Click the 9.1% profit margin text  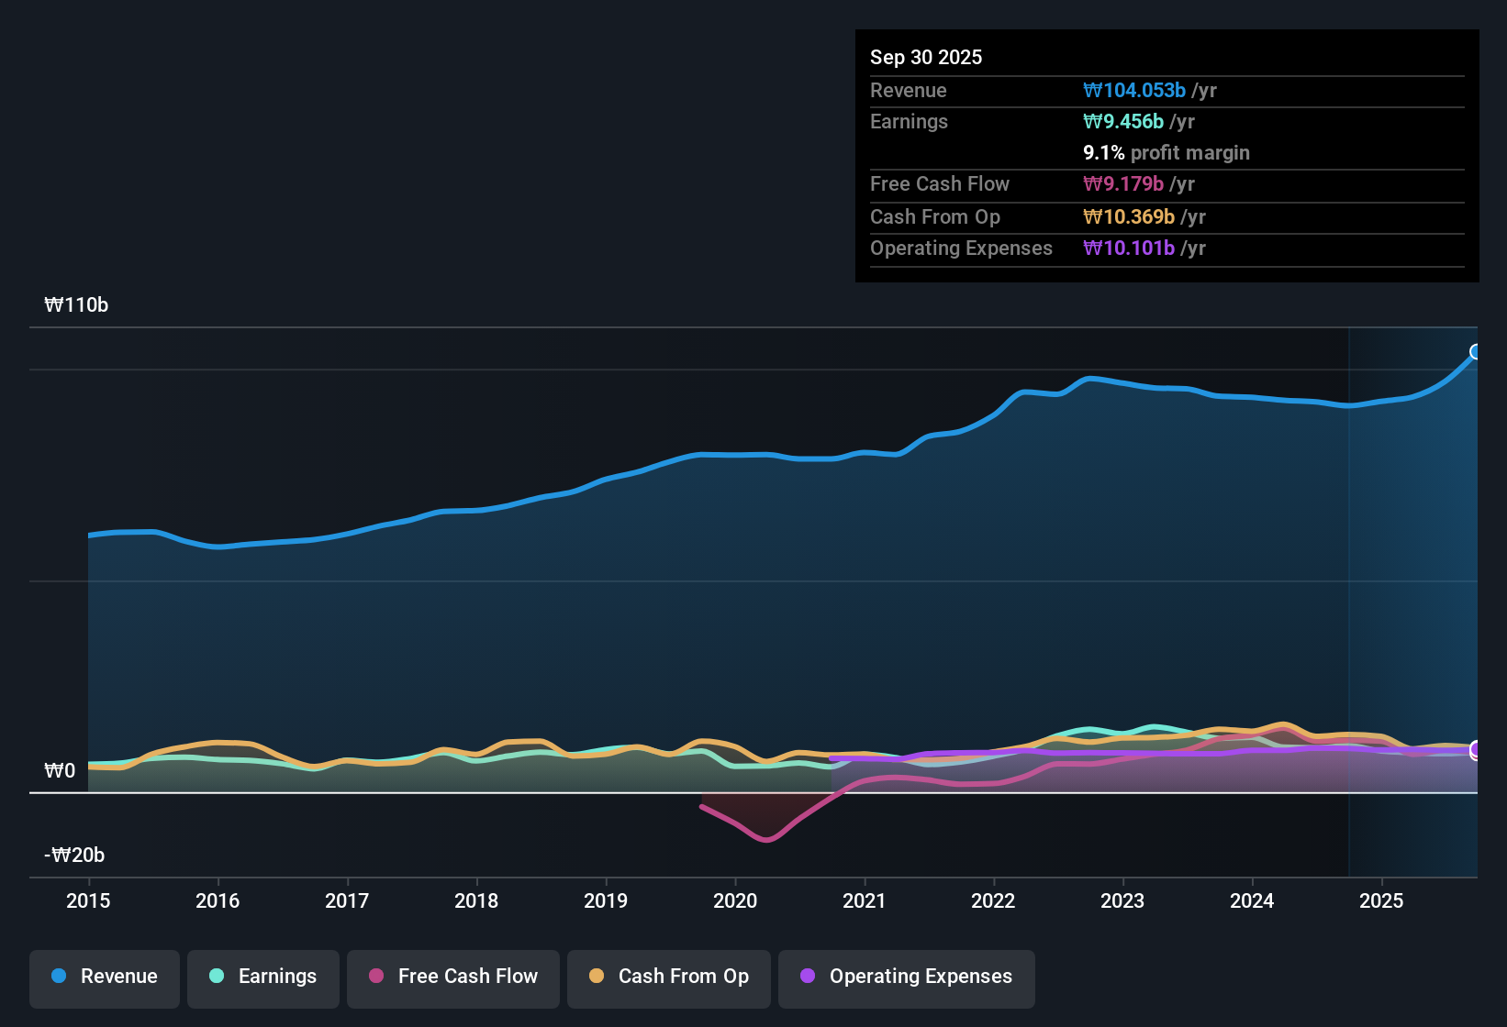1166,152
